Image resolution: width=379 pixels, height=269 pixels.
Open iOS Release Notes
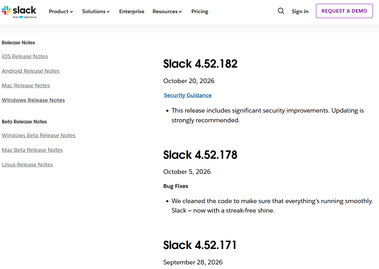click(x=25, y=56)
